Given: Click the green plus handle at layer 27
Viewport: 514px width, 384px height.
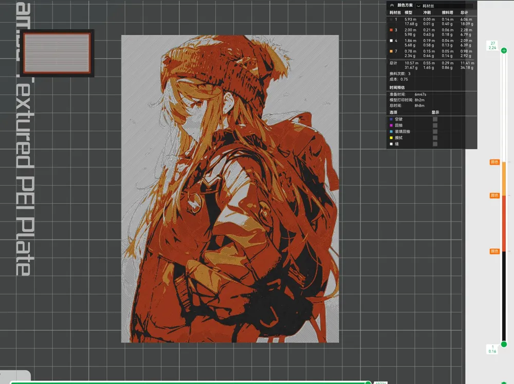Looking at the screenshot, I should point(504,50).
